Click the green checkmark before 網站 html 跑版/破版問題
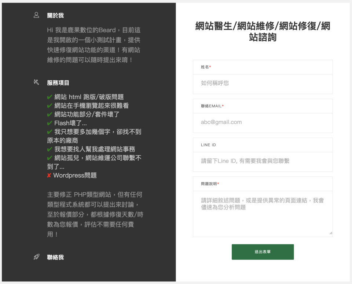Viewport: 352px width, 284px height. pyautogui.click(x=49, y=97)
